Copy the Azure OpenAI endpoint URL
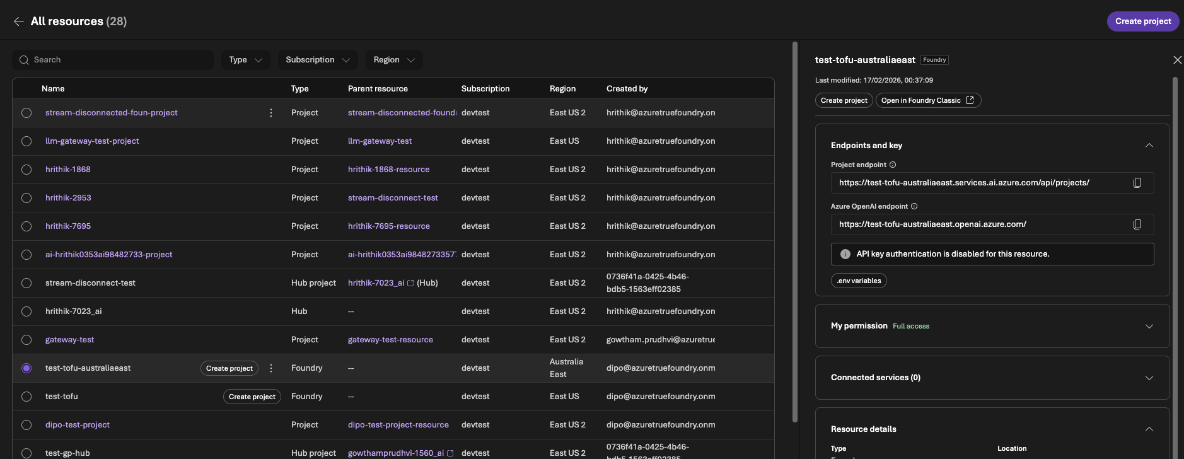The image size is (1184, 459). pyautogui.click(x=1137, y=224)
